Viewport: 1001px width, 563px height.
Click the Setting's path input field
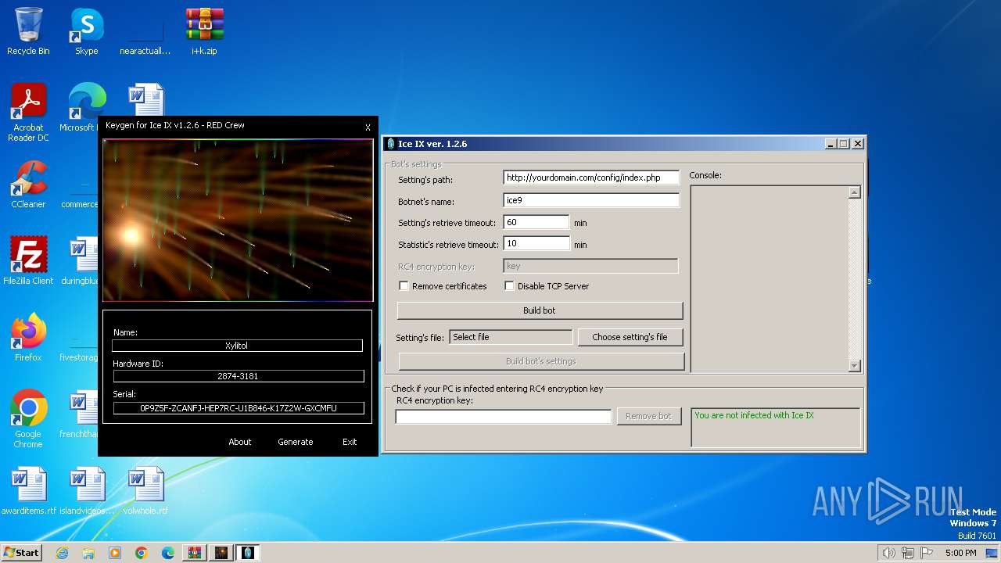(x=591, y=178)
